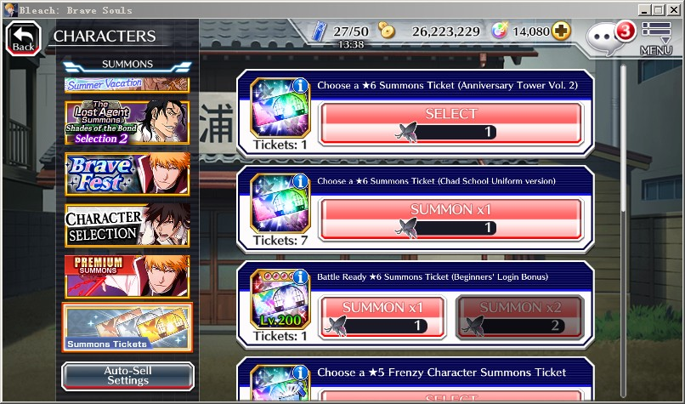685x404 pixels.
Task: Open the Character Selection banner
Action: (x=127, y=225)
